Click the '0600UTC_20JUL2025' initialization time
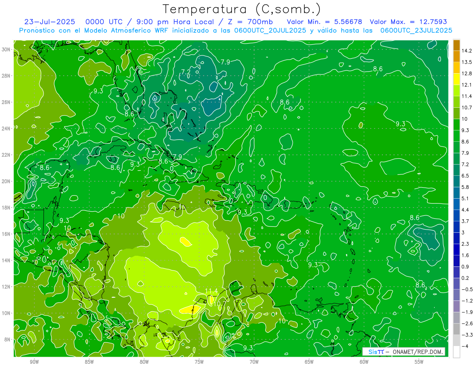Screen dimensions: 475x367 point(270,30)
